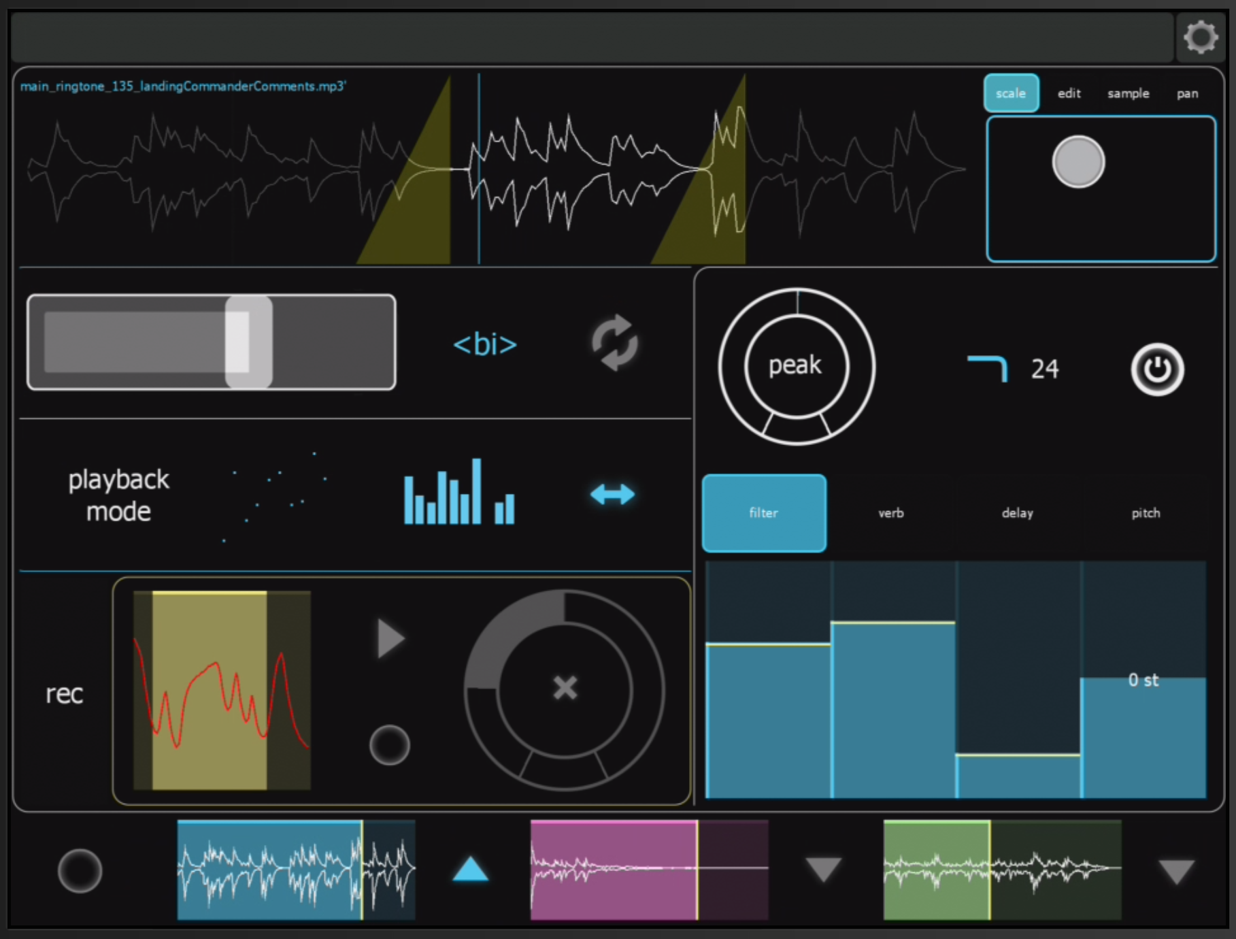
Task: Toggle the round button at bottom-left
Action: point(80,871)
